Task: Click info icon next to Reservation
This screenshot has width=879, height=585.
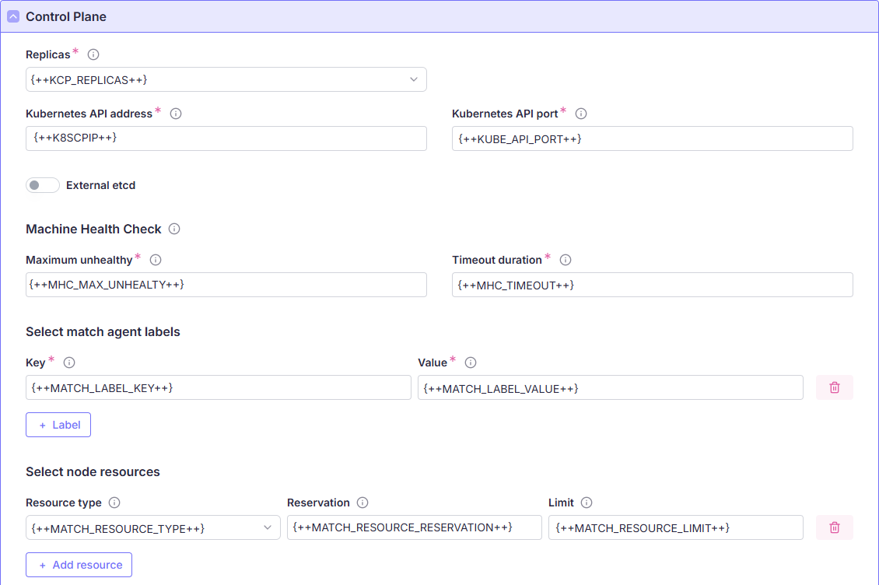Action: click(x=362, y=503)
